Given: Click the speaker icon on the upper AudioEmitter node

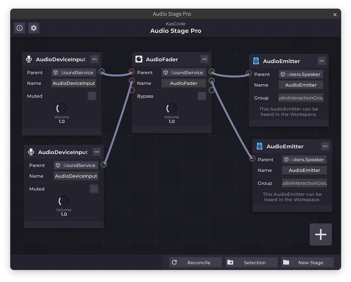Looking at the screenshot, I should (256, 61).
